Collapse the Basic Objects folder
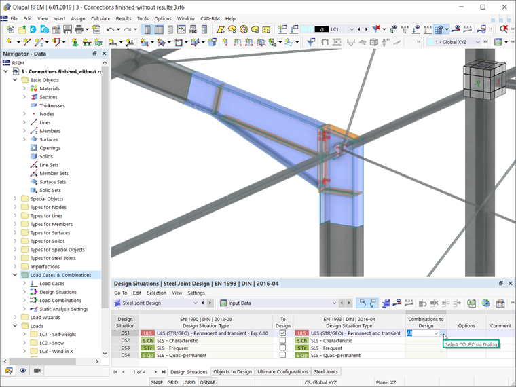The image size is (516, 387). click(15, 80)
